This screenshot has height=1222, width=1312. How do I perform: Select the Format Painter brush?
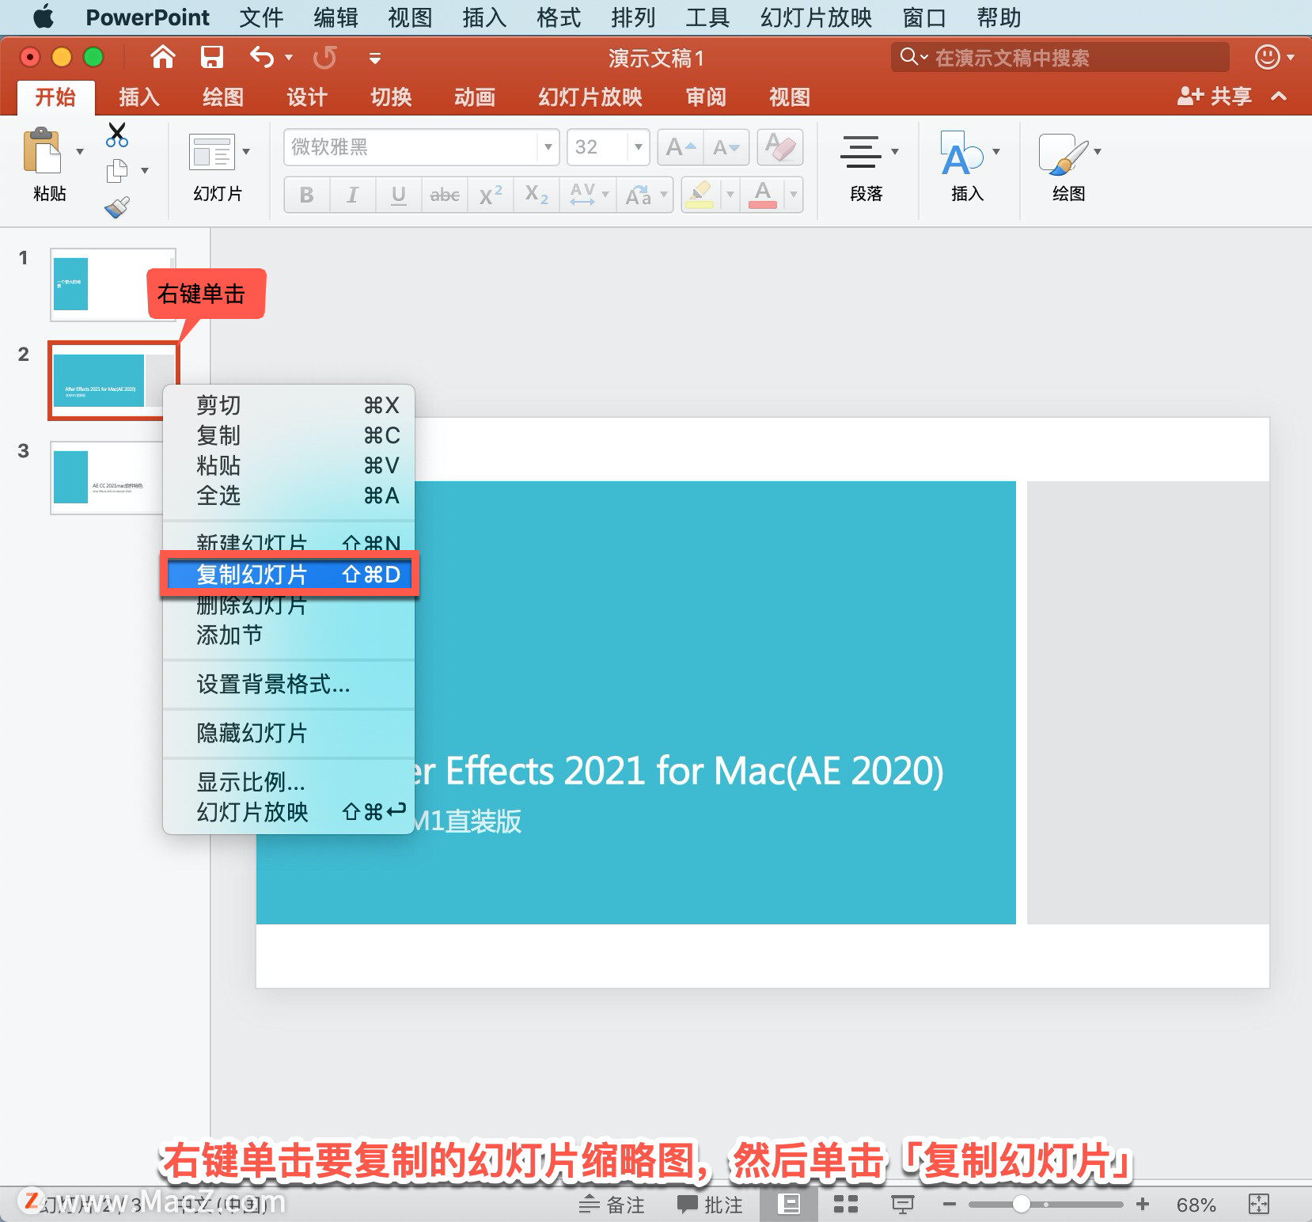click(x=117, y=207)
